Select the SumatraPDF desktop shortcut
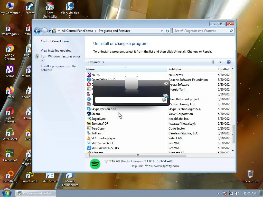Image resolution: width=263 pixels, height=197 pixels. [x=30, y=178]
